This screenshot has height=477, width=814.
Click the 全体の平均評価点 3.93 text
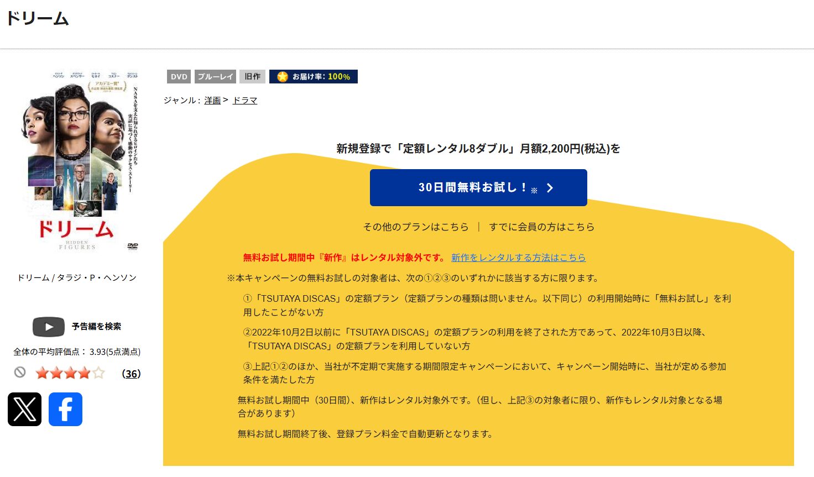pyautogui.click(x=77, y=352)
